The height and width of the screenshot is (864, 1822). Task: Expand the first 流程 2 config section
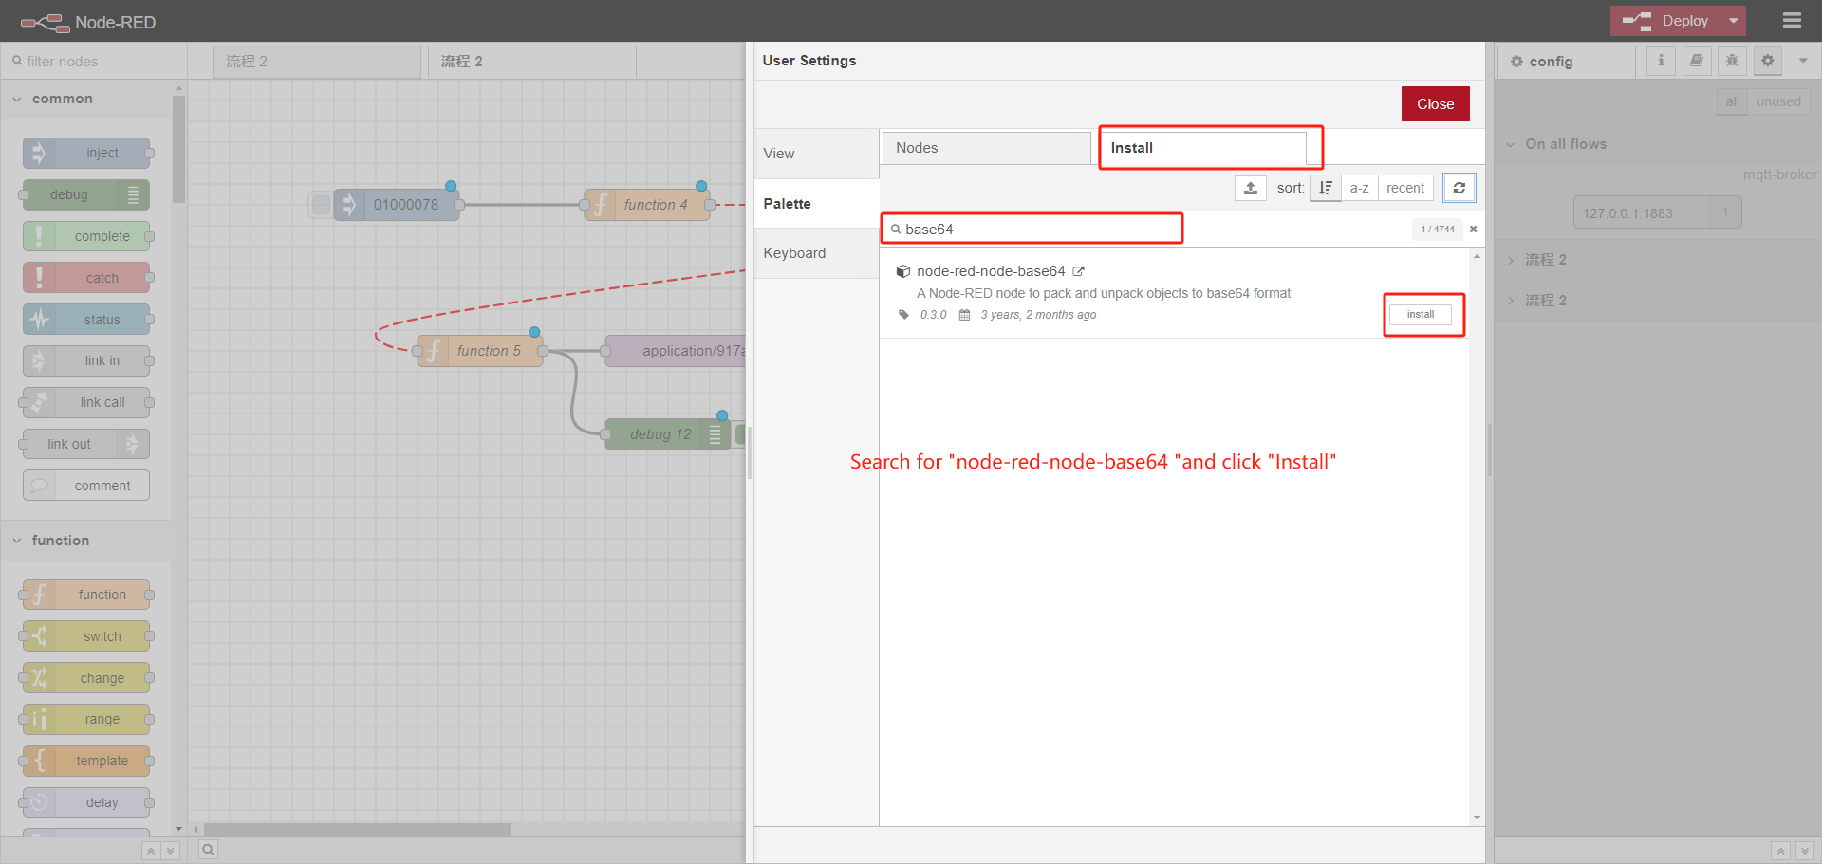[x=1658, y=260]
